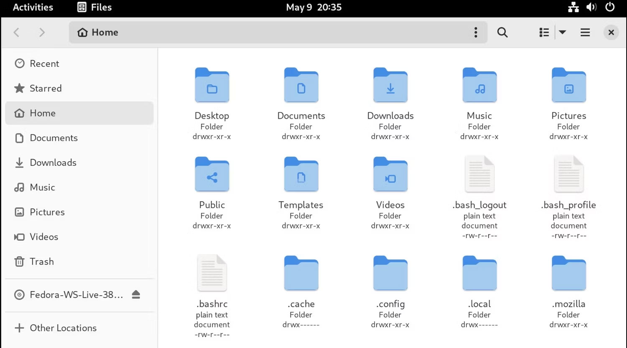This screenshot has width=627, height=348.
Task: Click the ".local" folder name label
Action: (479, 304)
